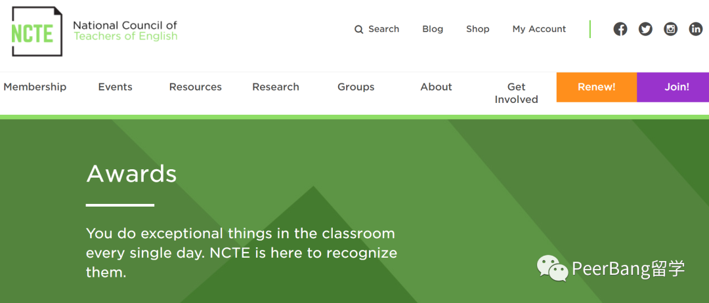Open the NCTE LinkedIn icon
709x303 pixels.
click(x=696, y=30)
